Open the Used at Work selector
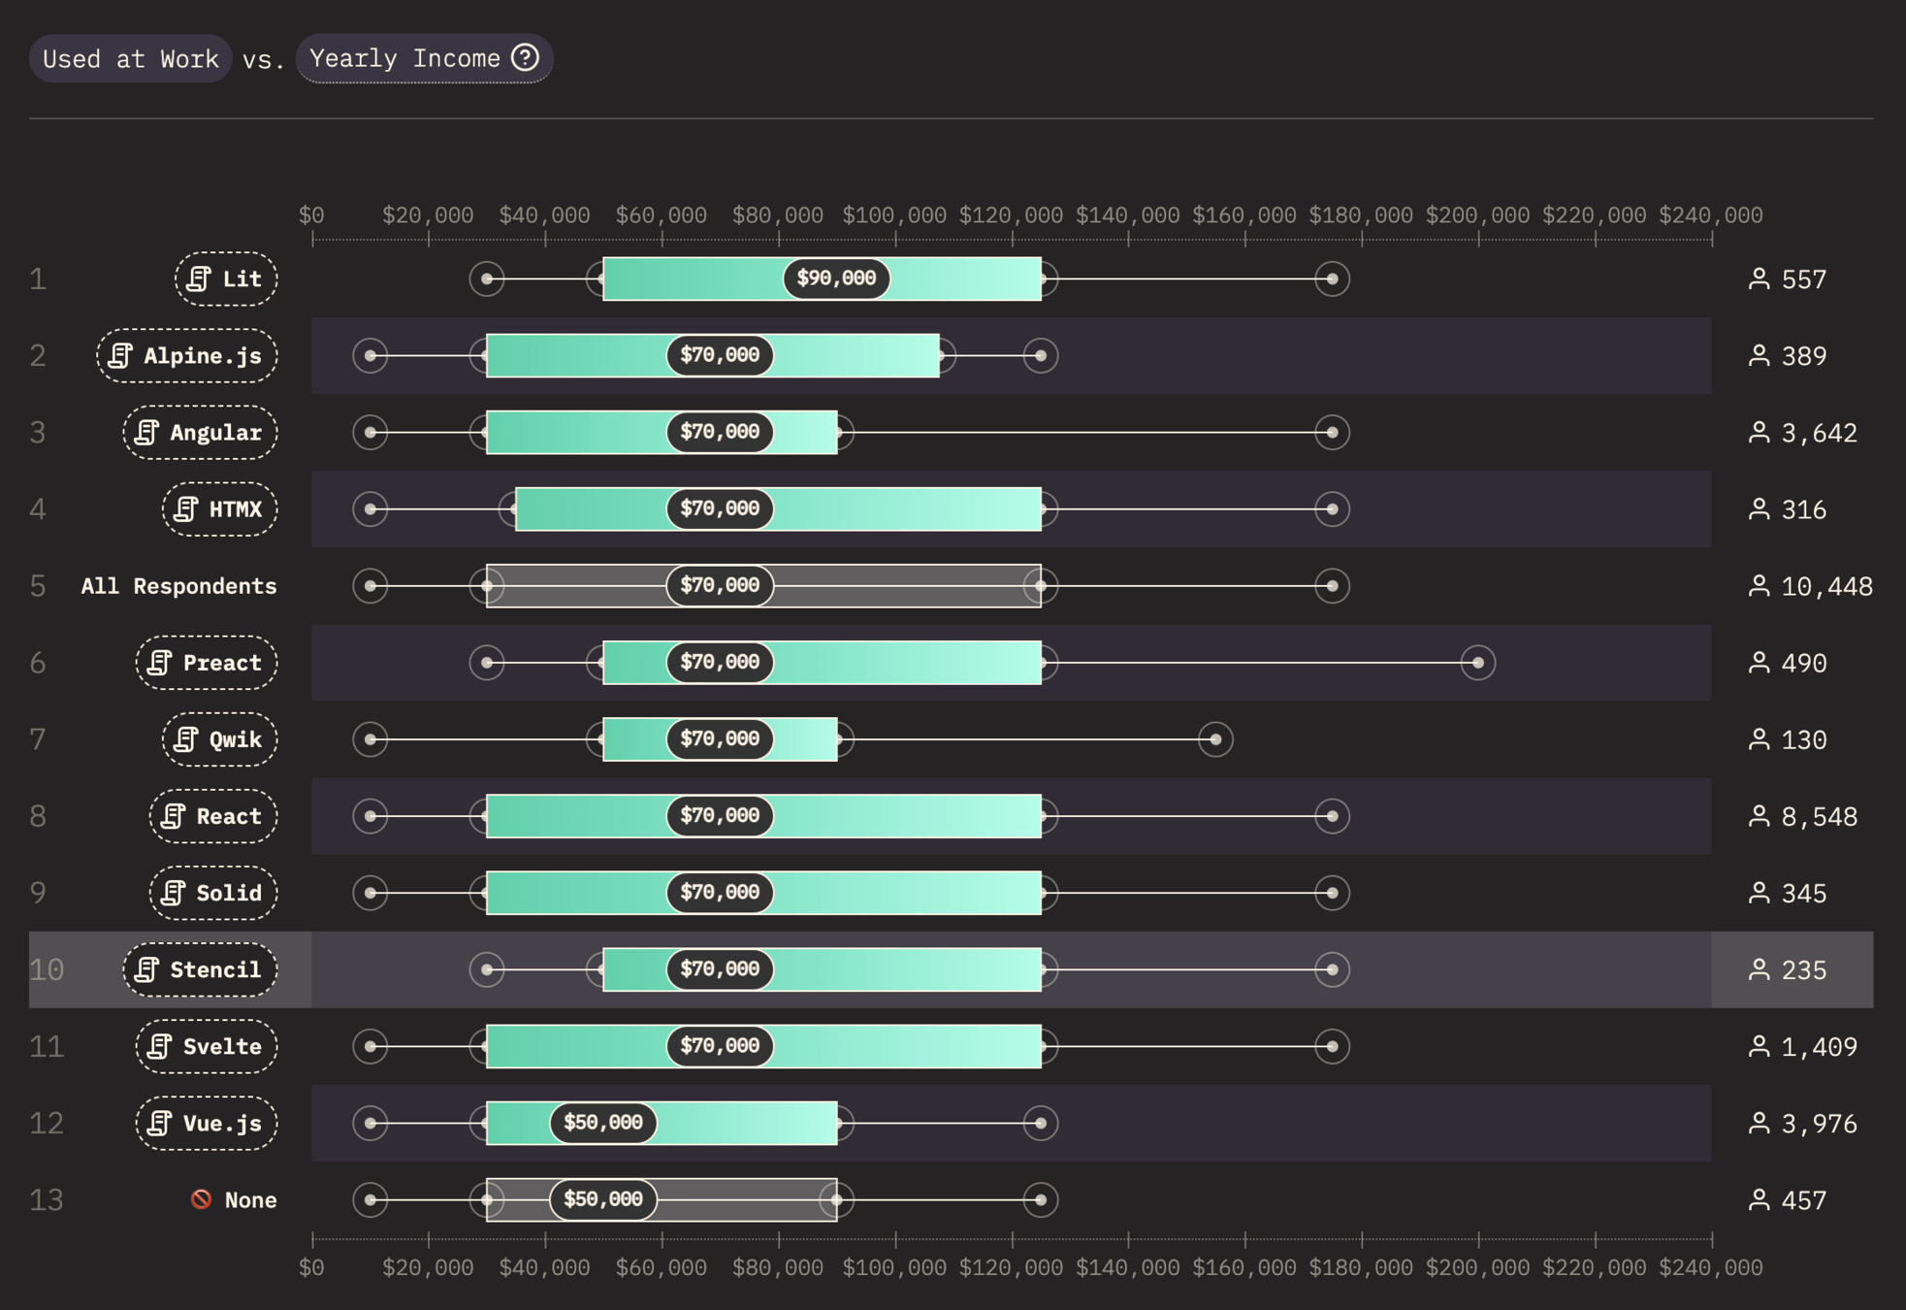Viewport: 1906px width, 1310px height. 131,59
